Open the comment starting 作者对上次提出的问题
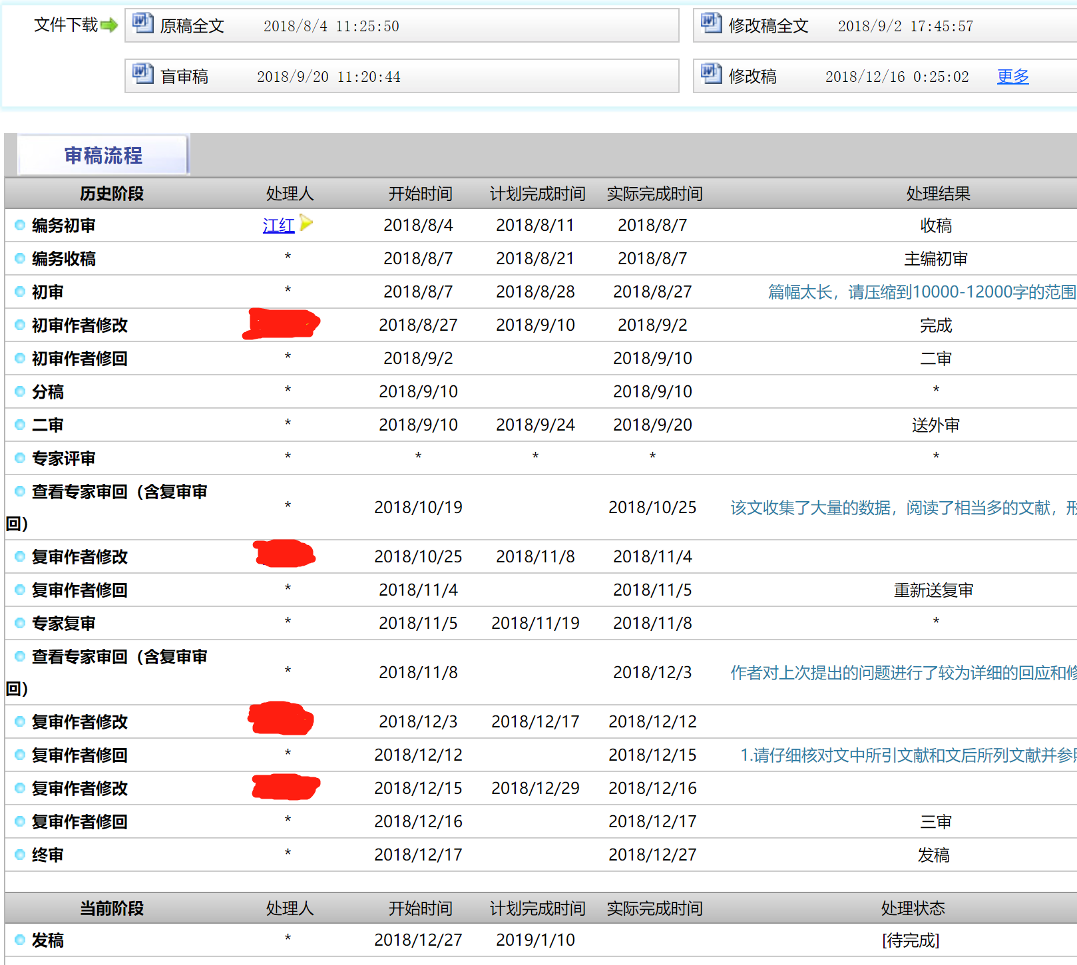This screenshot has width=1077, height=965. pos(903,673)
